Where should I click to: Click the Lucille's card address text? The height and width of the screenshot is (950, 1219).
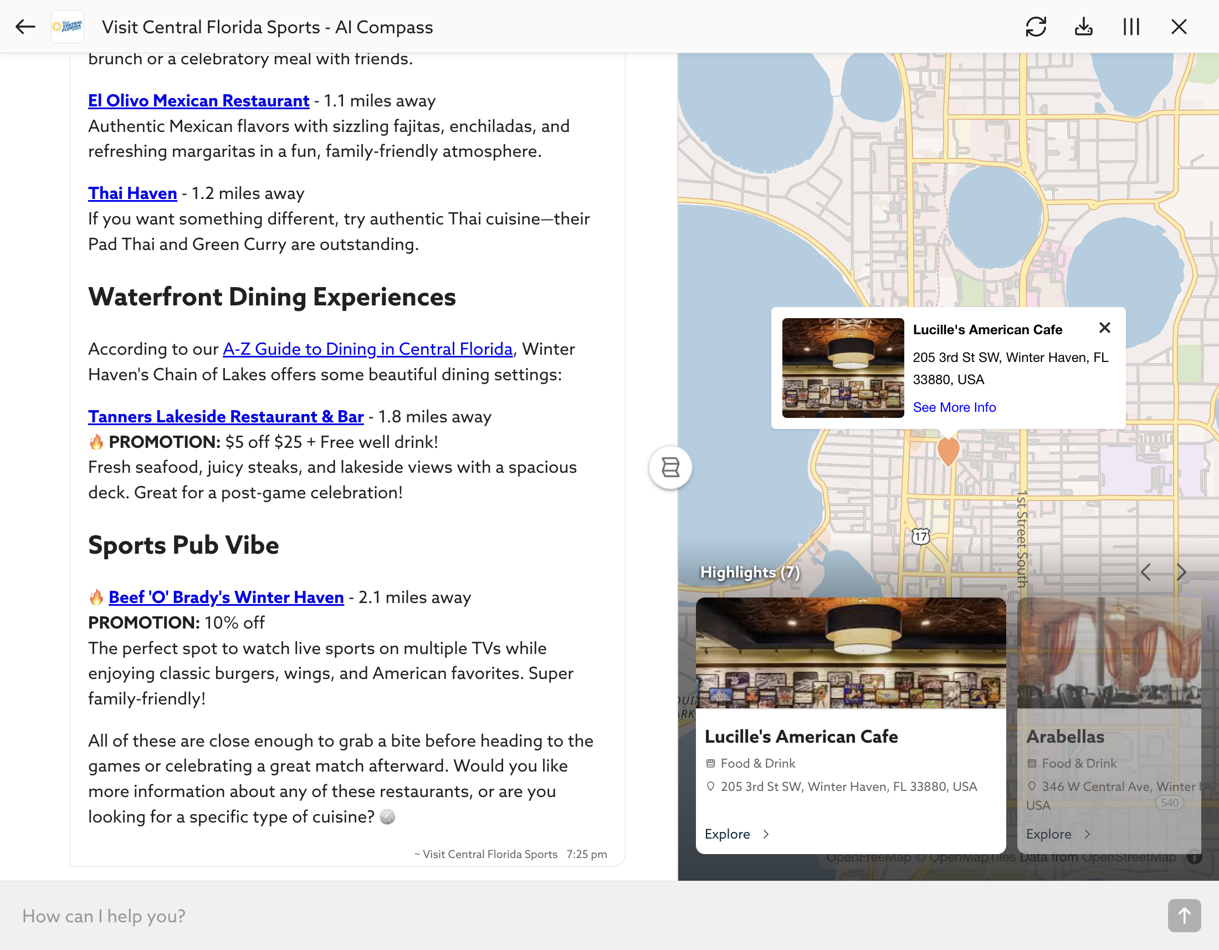coord(848,786)
